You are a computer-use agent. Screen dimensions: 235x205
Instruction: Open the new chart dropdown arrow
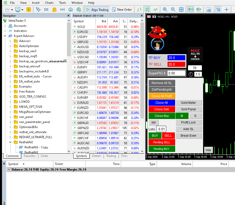coord(12,10)
